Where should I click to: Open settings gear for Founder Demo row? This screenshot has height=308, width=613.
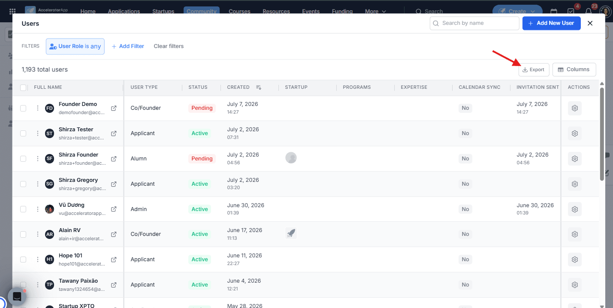pos(575,108)
